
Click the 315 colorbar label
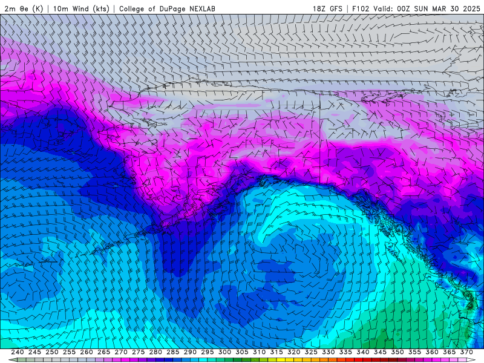point(276,352)
